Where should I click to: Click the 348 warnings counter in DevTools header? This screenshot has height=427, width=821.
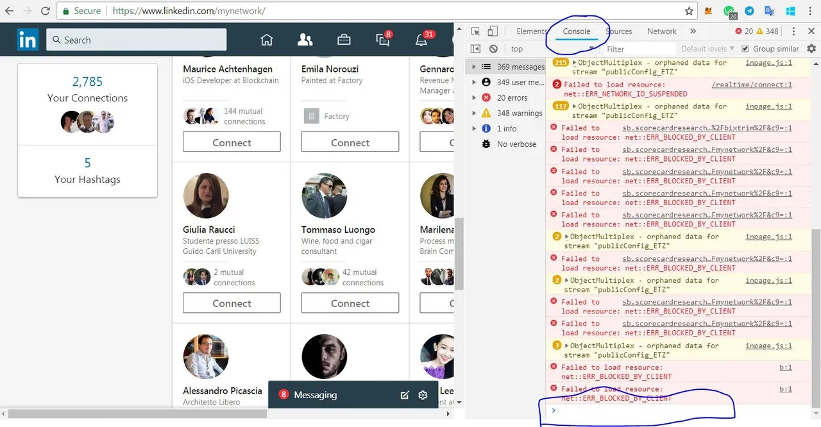(767, 31)
